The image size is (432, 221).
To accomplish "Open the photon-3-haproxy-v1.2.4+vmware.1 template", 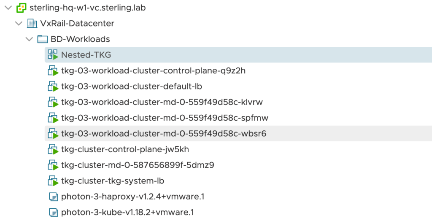I will 132,197.
